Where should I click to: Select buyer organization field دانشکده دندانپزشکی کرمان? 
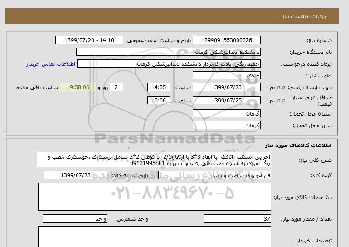click(x=168, y=52)
